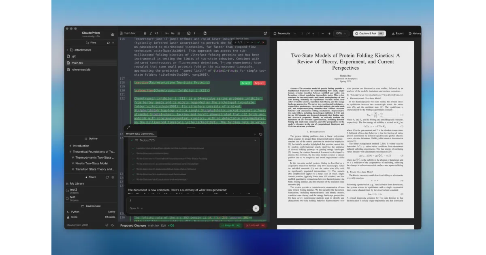Go to the previous search match arrow

click(247, 42)
